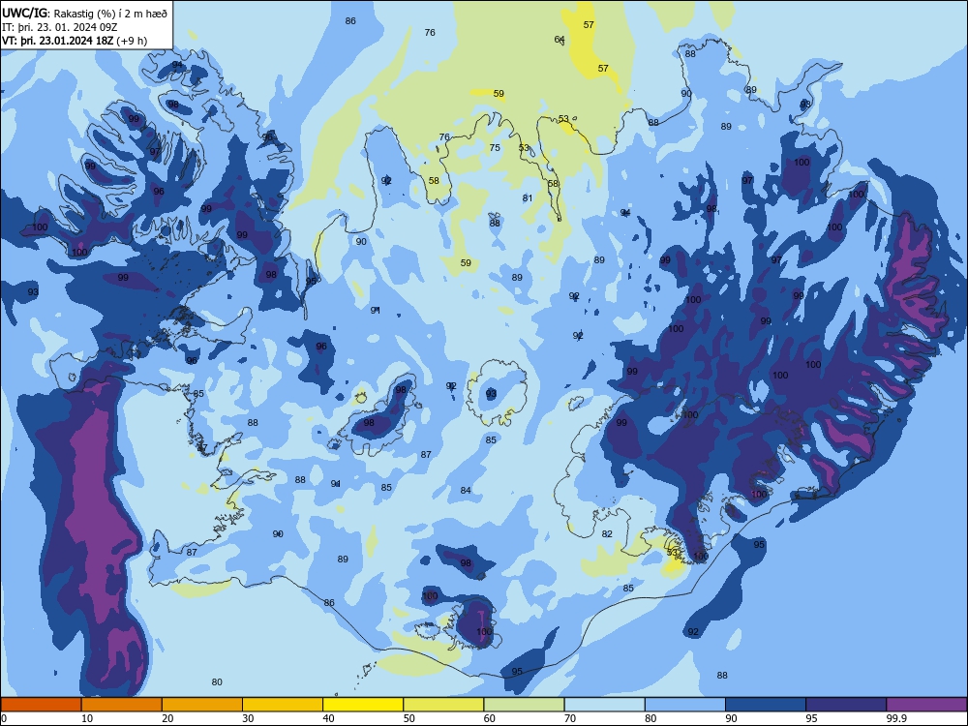Click the '10' legend scale label
The height and width of the screenshot is (726, 968).
pos(87,718)
